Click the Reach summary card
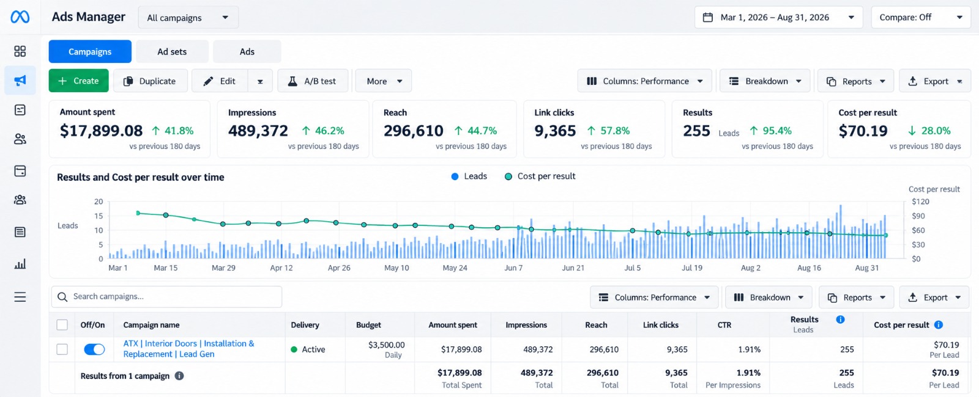979x397 pixels. [x=444, y=129]
